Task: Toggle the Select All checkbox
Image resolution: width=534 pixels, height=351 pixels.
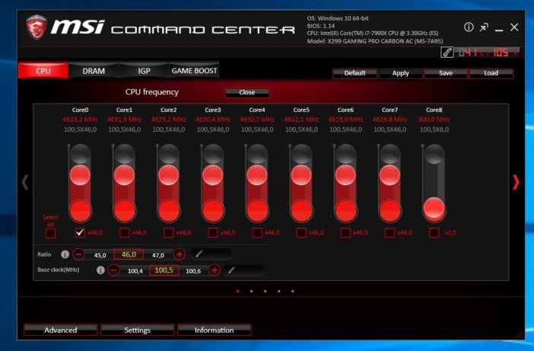Action: (50, 234)
